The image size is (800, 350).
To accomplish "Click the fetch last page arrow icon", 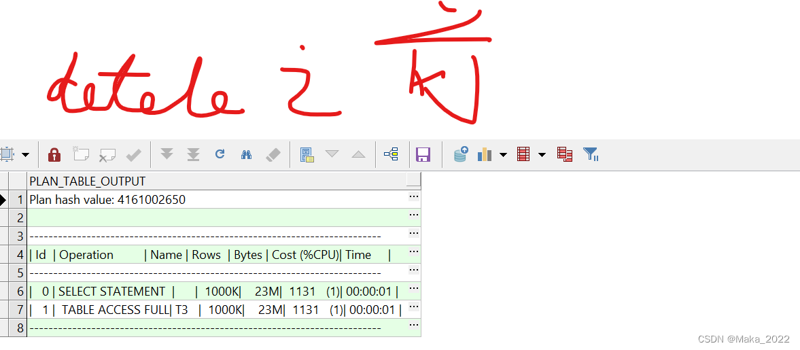I will (x=193, y=154).
